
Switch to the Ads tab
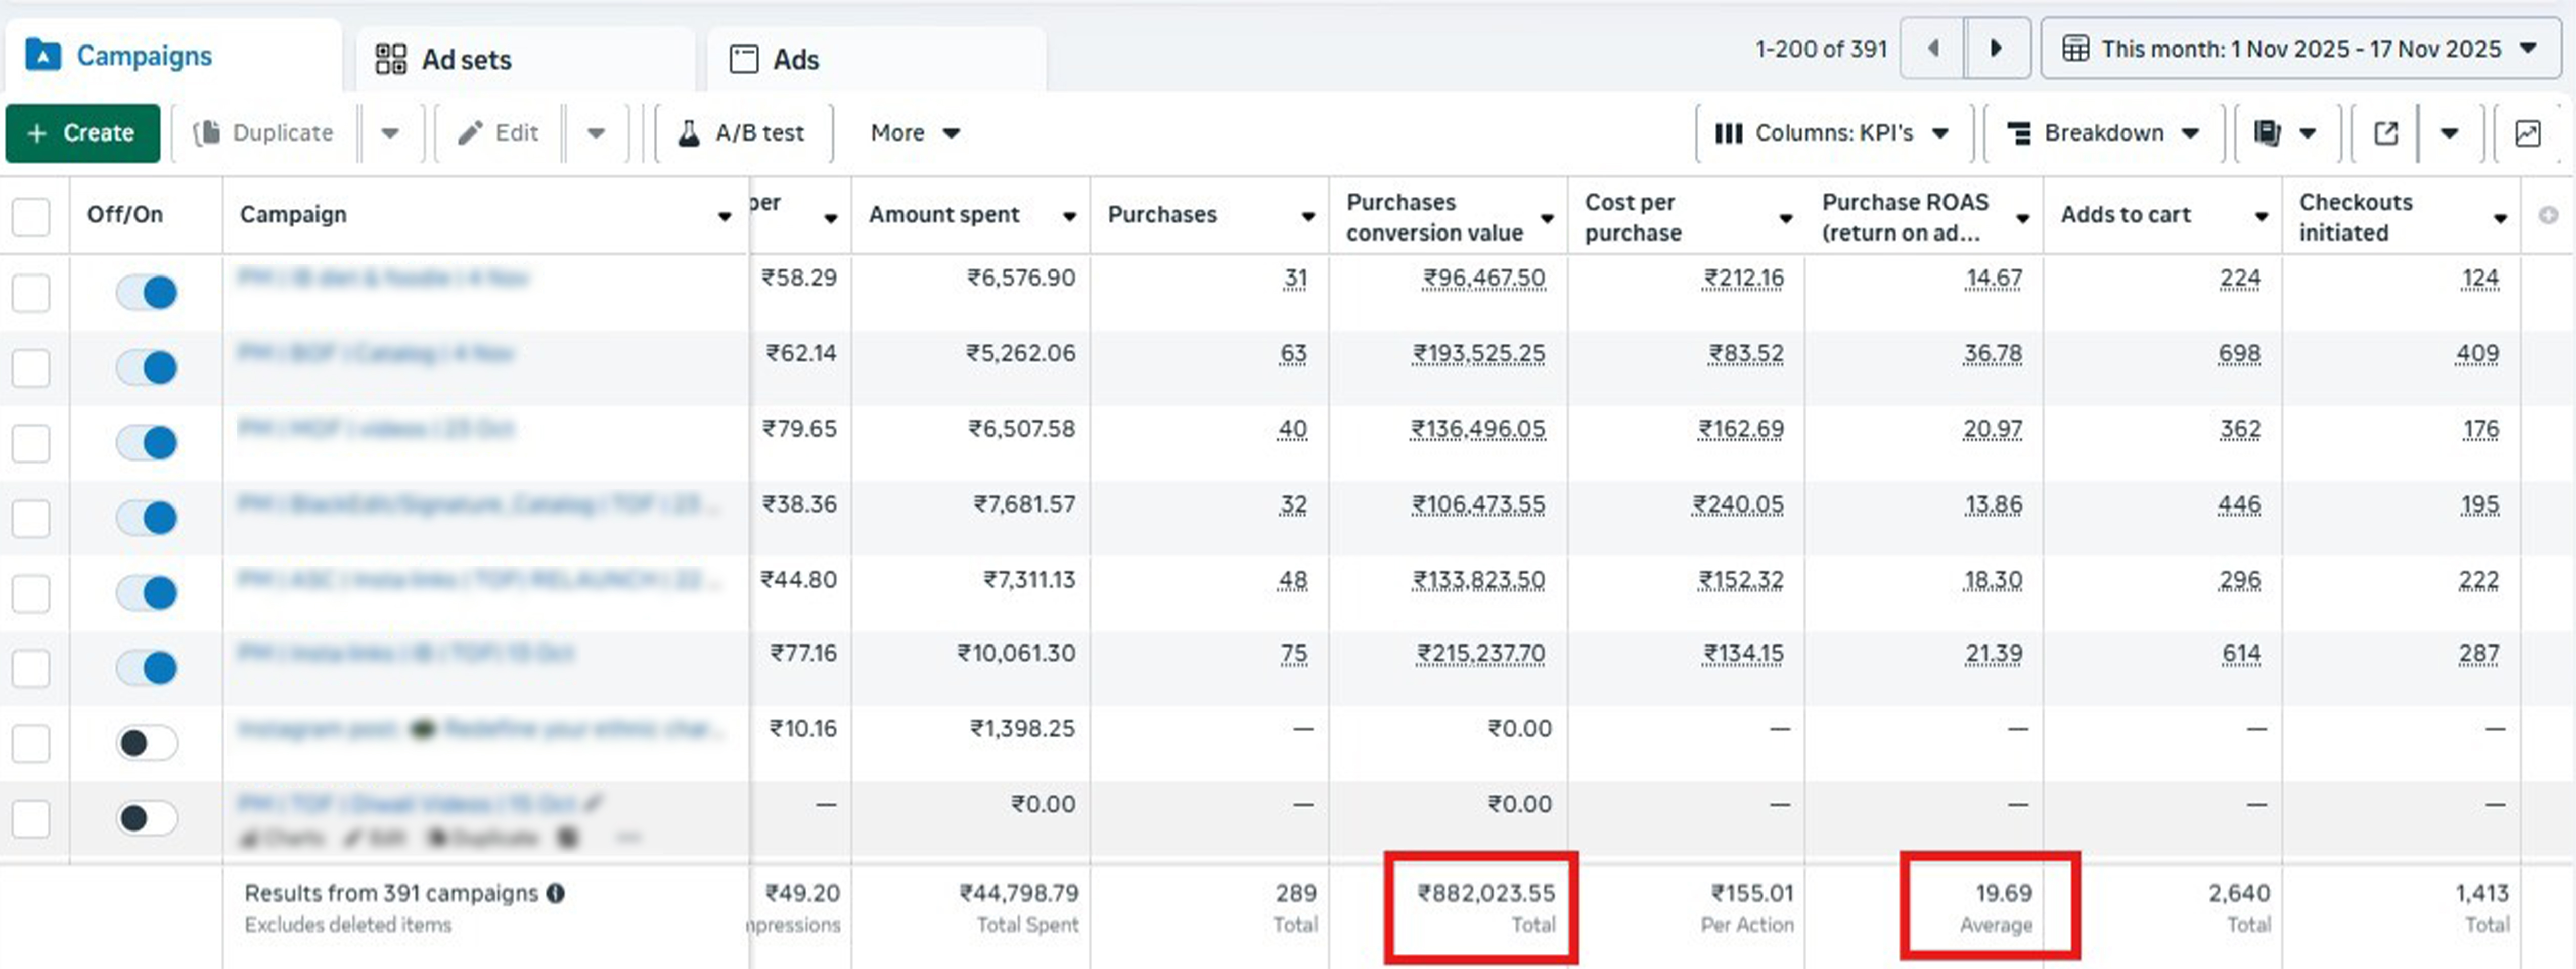pyautogui.click(x=775, y=59)
